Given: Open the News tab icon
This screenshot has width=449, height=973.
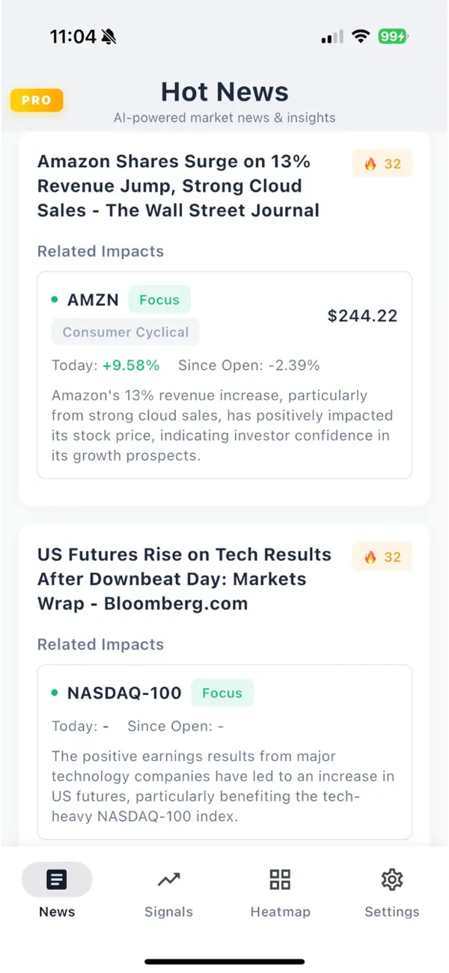Looking at the screenshot, I should [x=57, y=879].
